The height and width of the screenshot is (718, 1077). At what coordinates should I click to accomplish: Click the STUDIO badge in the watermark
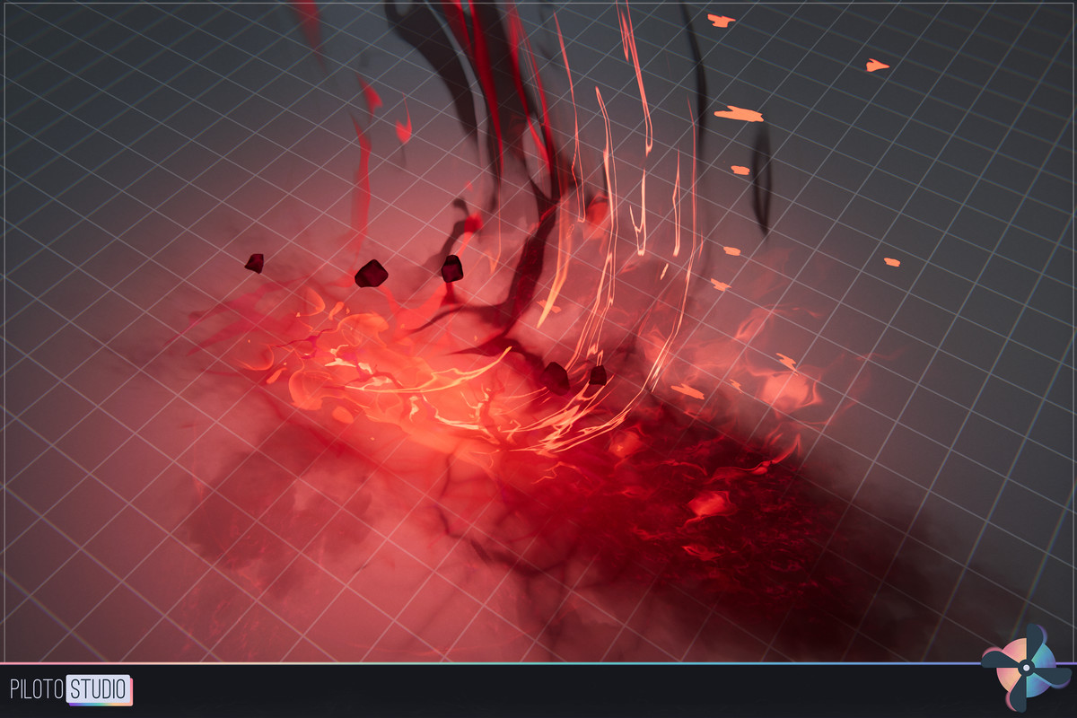pos(97,687)
